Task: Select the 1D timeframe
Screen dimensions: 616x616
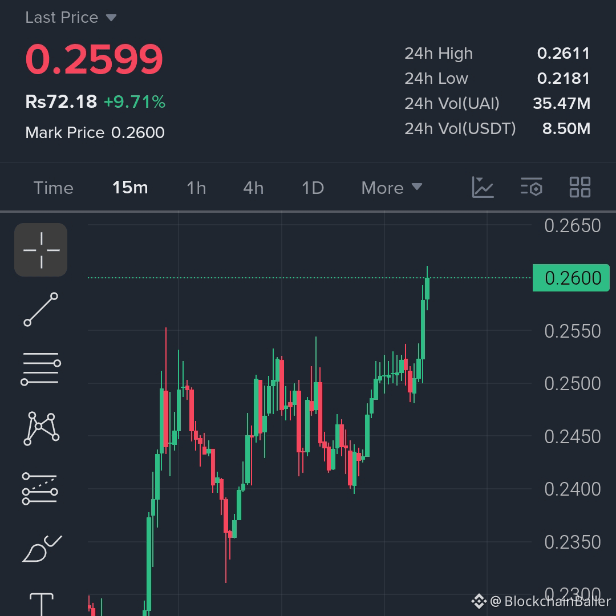Action: (313, 188)
